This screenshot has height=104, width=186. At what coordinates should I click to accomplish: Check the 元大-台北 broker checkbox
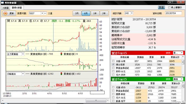pos(113,97)
